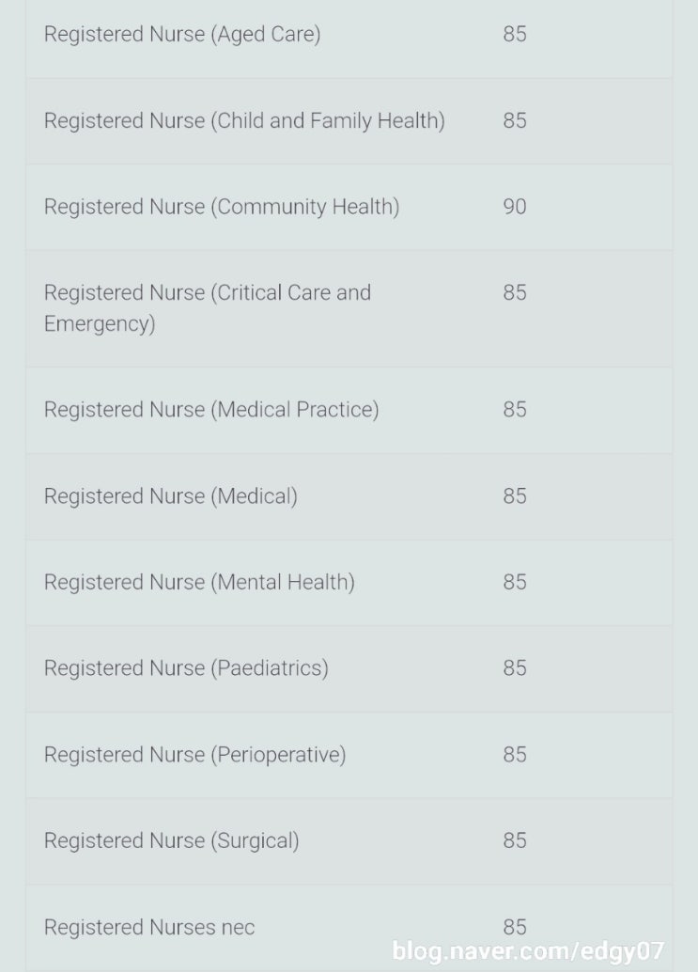Click the score for Critical Care and Emergency
This screenshot has height=972, width=698.
pos(515,293)
